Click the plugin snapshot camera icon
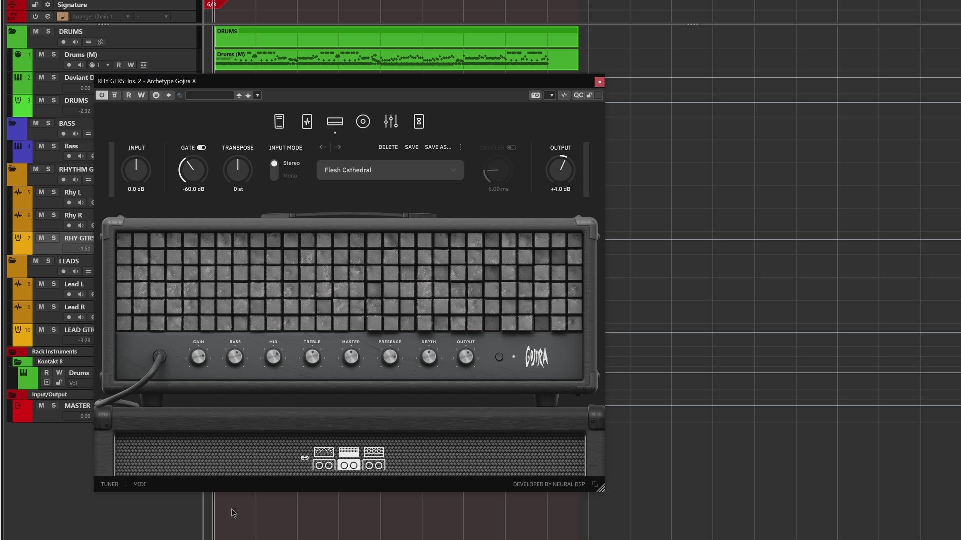 coord(535,95)
